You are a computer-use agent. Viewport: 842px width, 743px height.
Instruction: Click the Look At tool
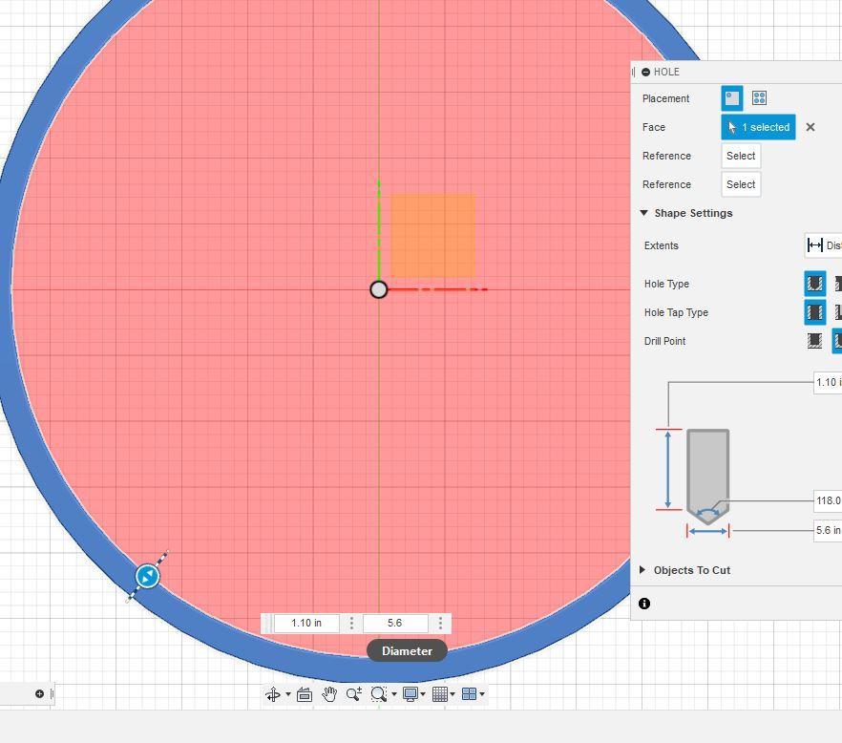305,693
